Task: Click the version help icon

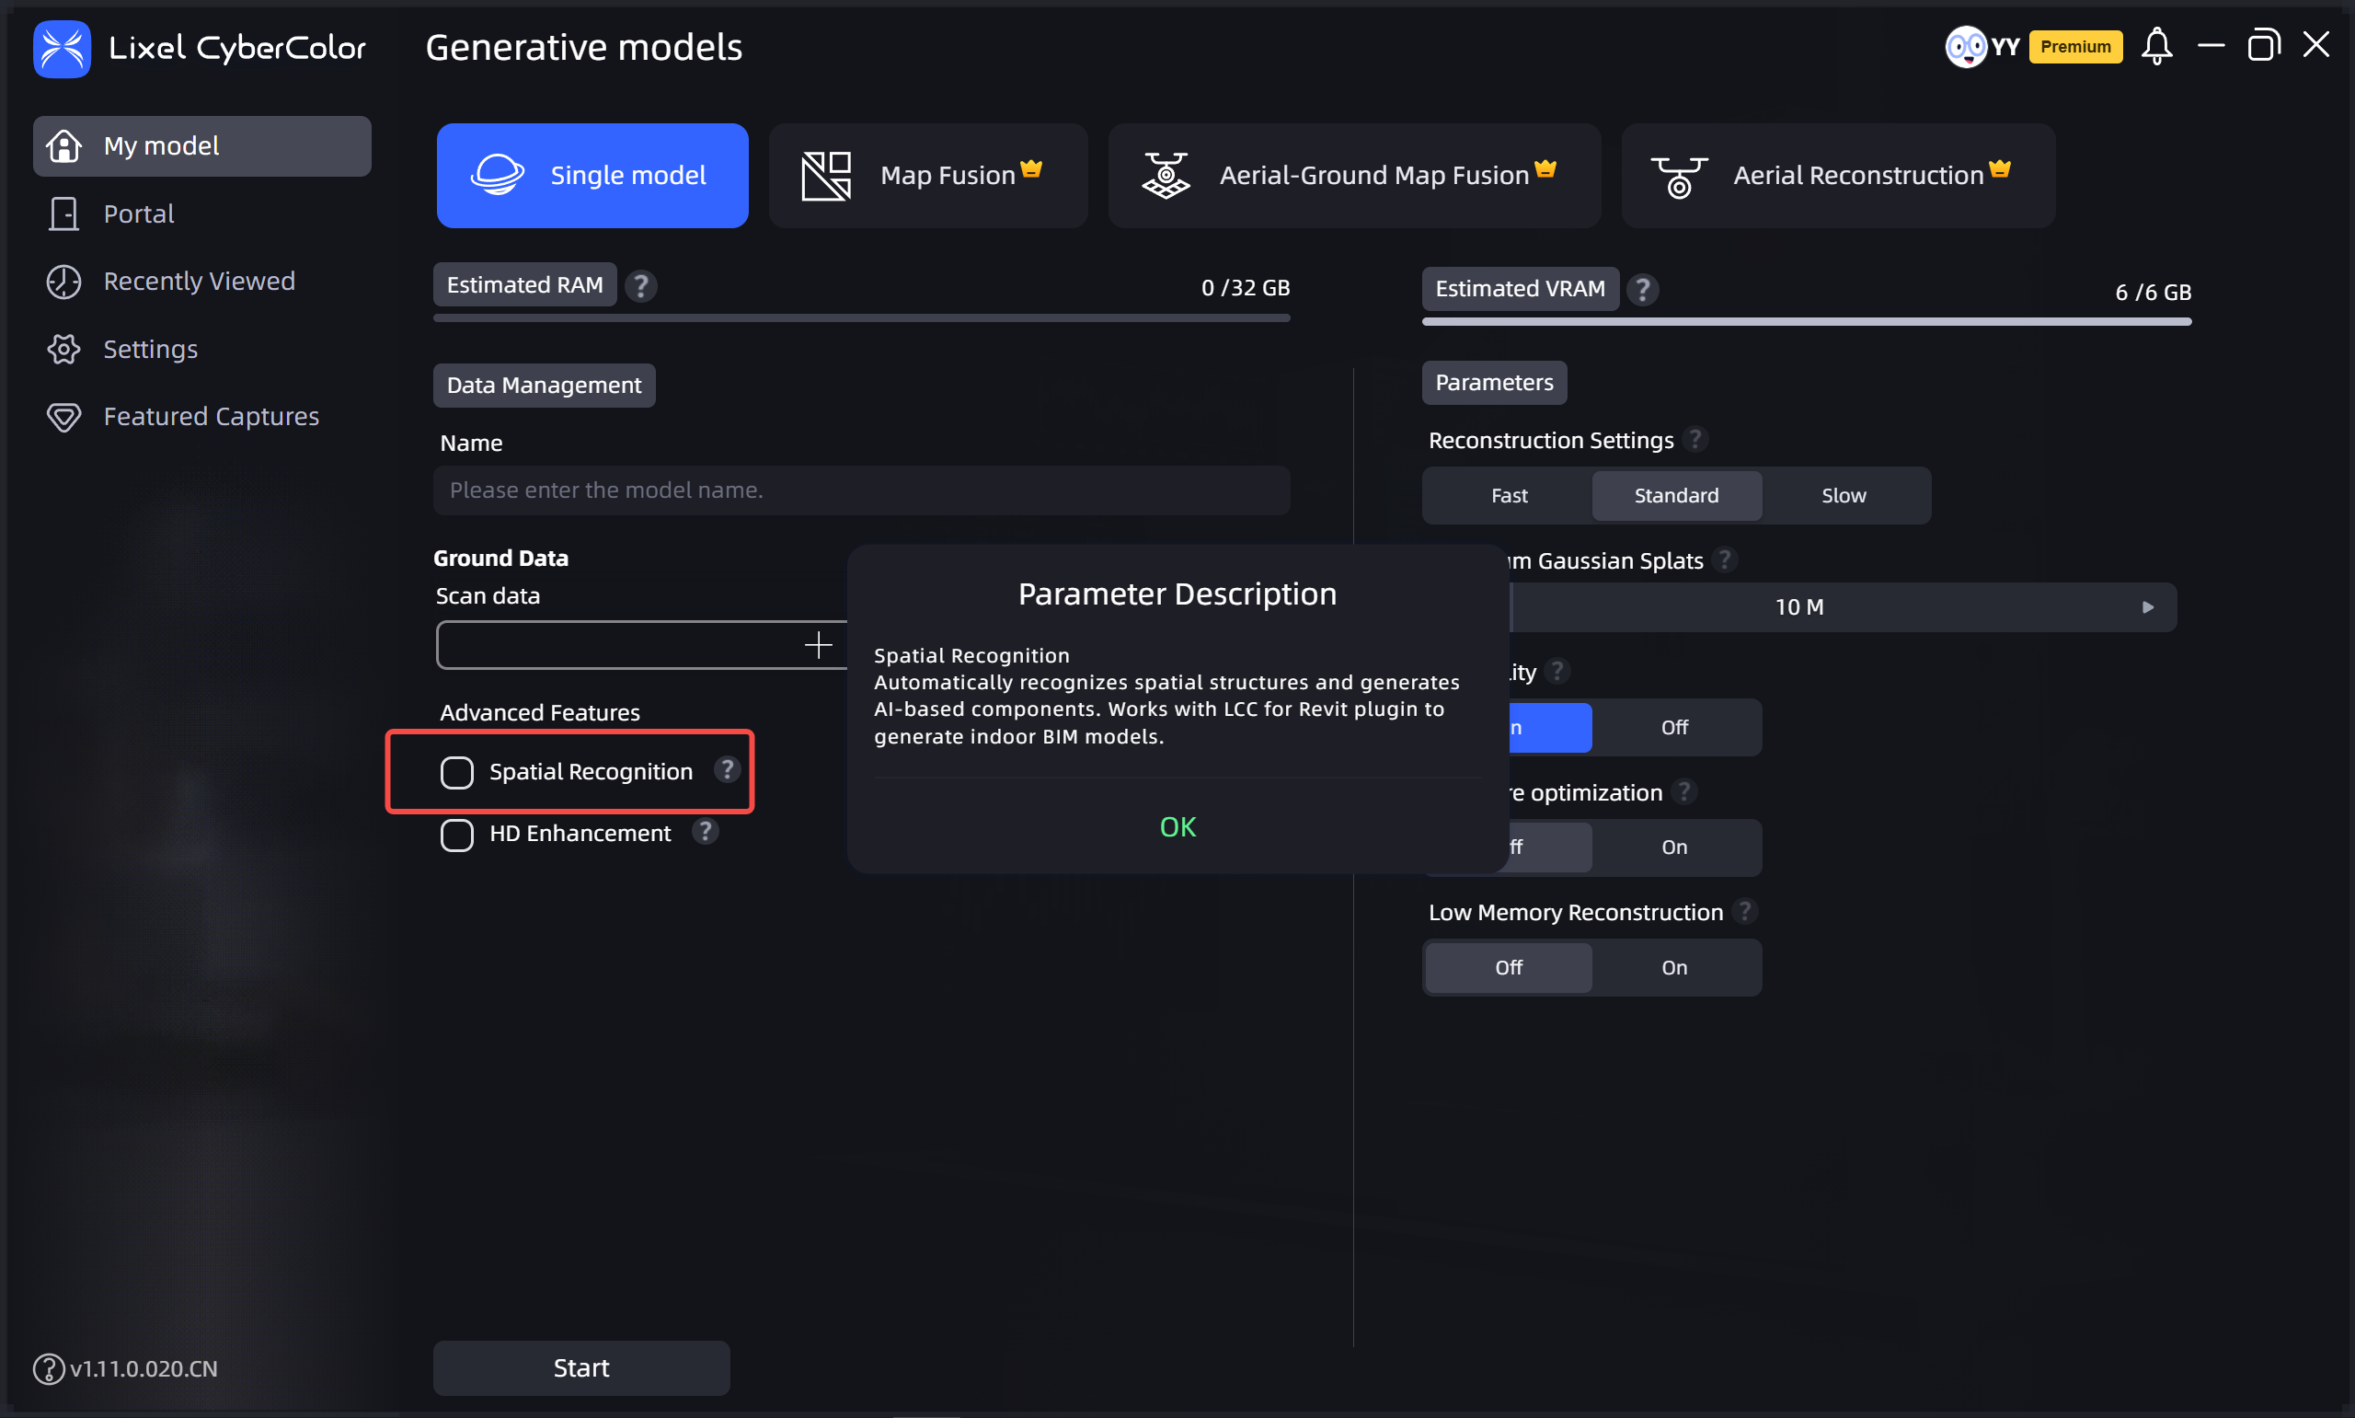Action: [49, 1368]
